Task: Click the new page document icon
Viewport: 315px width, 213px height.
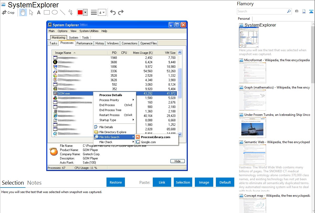Action: click(x=304, y=11)
